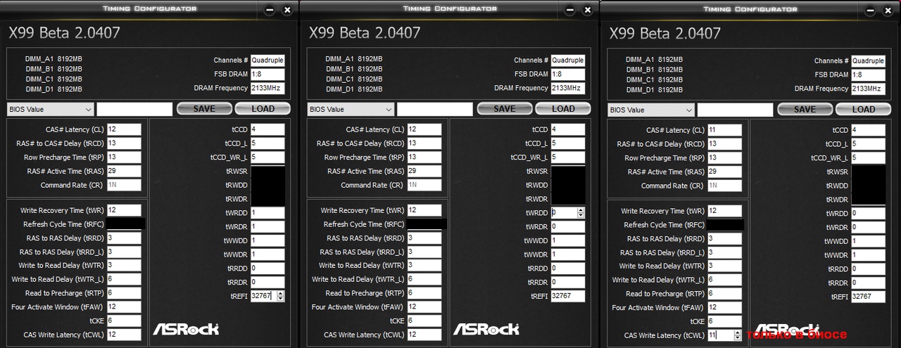This screenshot has height=348, width=901.
Task: Minimize the left Timing Configurator window
Action: [x=270, y=10]
